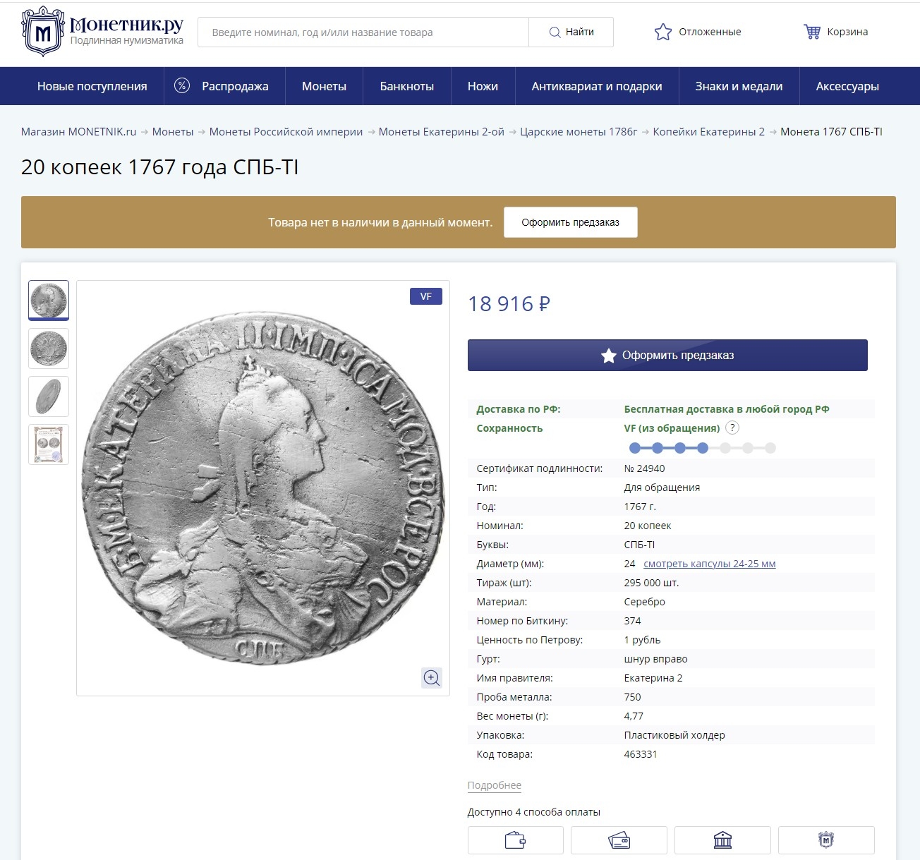This screenshot has height=860, width=920.
Task: Select the bank building payment icon
Action: 722,840
